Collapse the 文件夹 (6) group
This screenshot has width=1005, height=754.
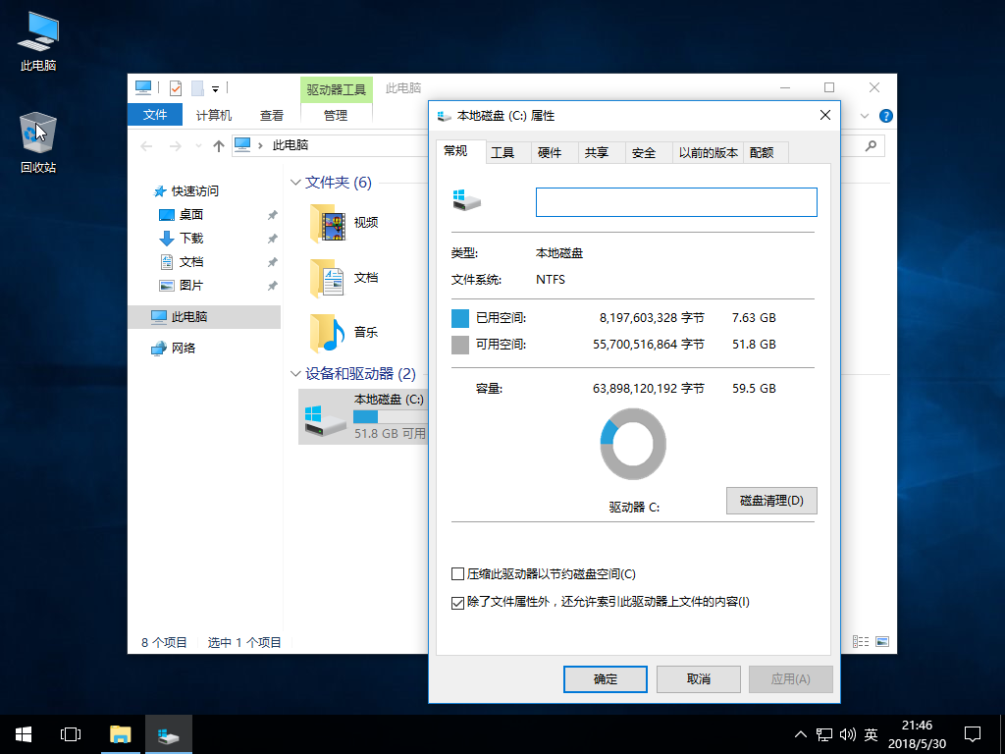pos(295,183)
